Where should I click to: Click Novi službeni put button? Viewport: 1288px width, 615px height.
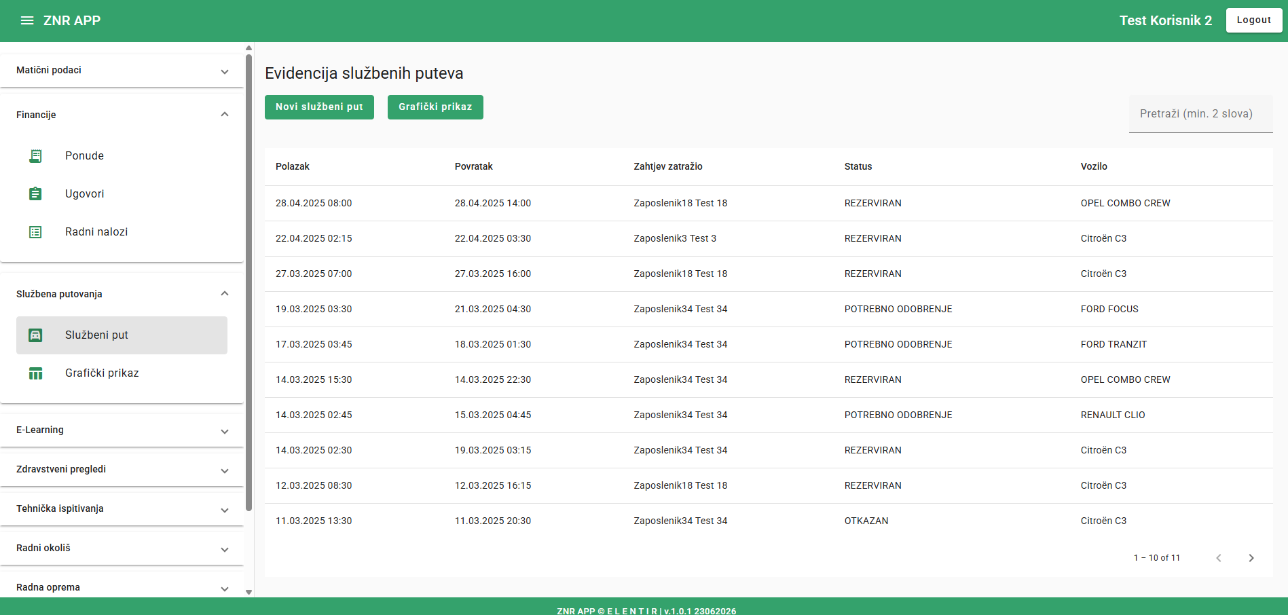319,107
